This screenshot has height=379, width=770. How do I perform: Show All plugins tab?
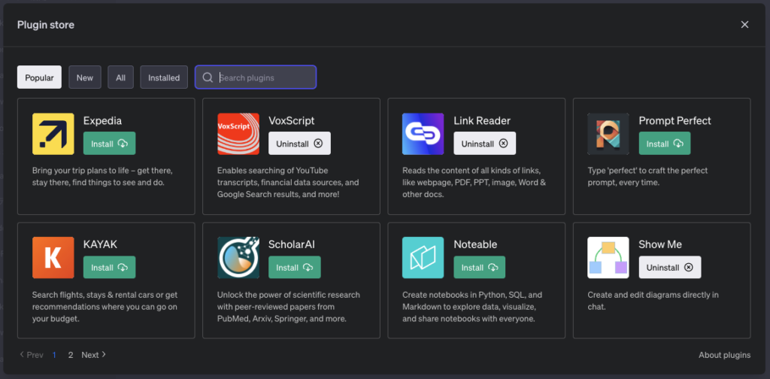click(x=120, y=77)
